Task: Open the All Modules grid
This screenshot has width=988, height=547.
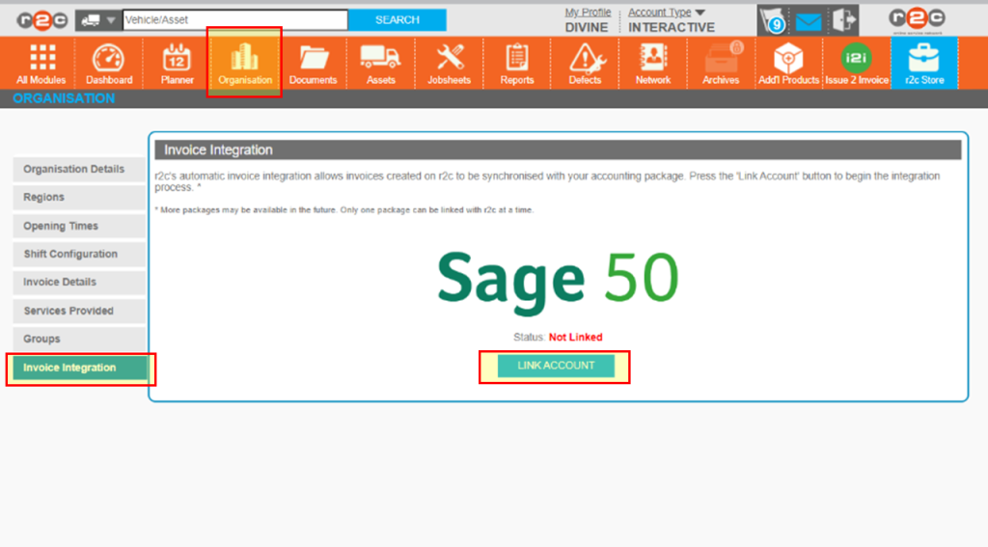Action: point(41,63)
